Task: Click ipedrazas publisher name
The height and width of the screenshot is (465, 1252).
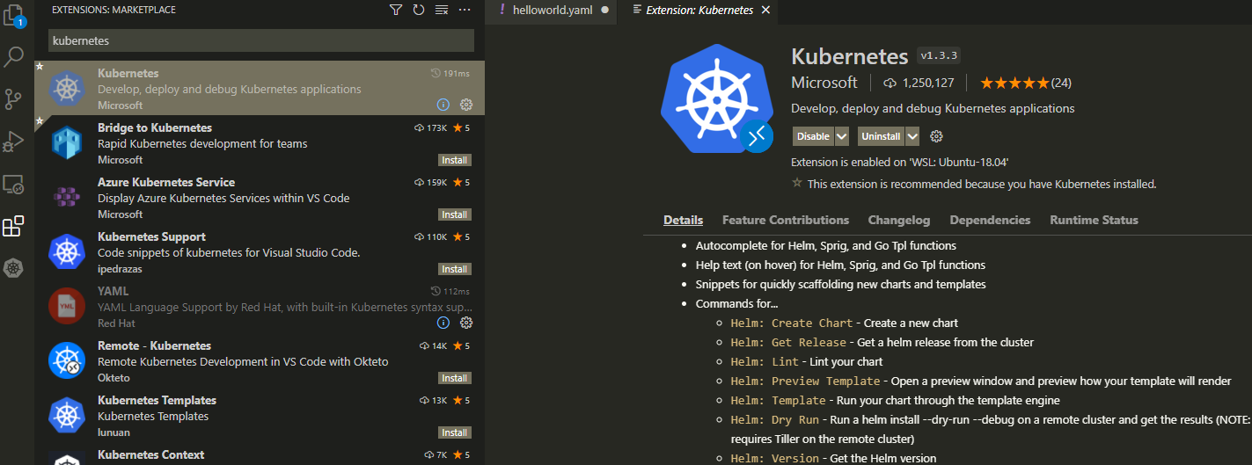Action: (x=120, y=269)
